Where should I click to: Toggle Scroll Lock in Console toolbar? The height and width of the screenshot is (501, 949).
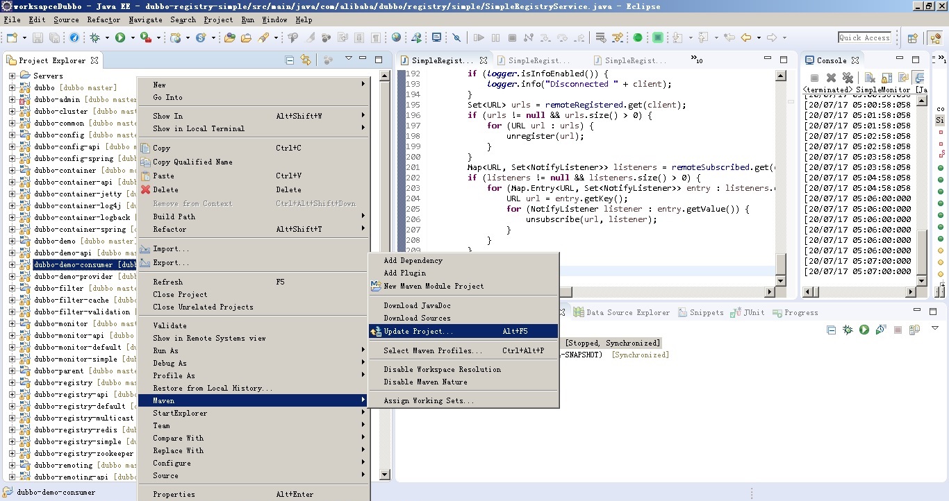pyautogui.click(x=886, y=78)
